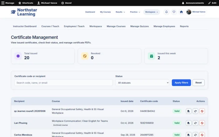
Task: Click the Archived course tag
Action: pyautogui.click(x=60, y=125)
